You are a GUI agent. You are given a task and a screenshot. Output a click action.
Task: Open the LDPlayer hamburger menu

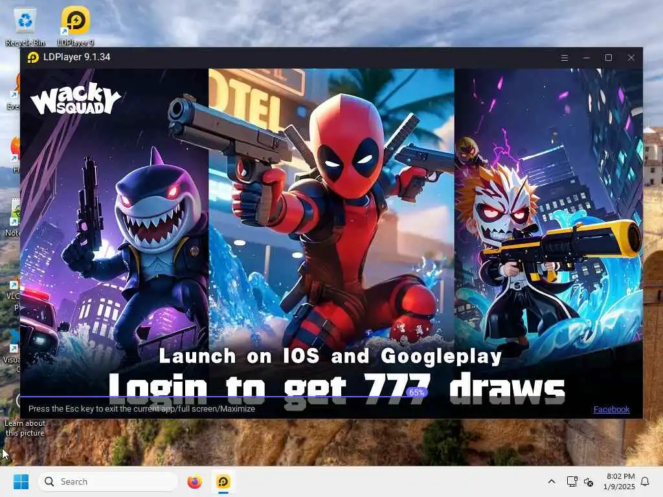click(564, 58)
